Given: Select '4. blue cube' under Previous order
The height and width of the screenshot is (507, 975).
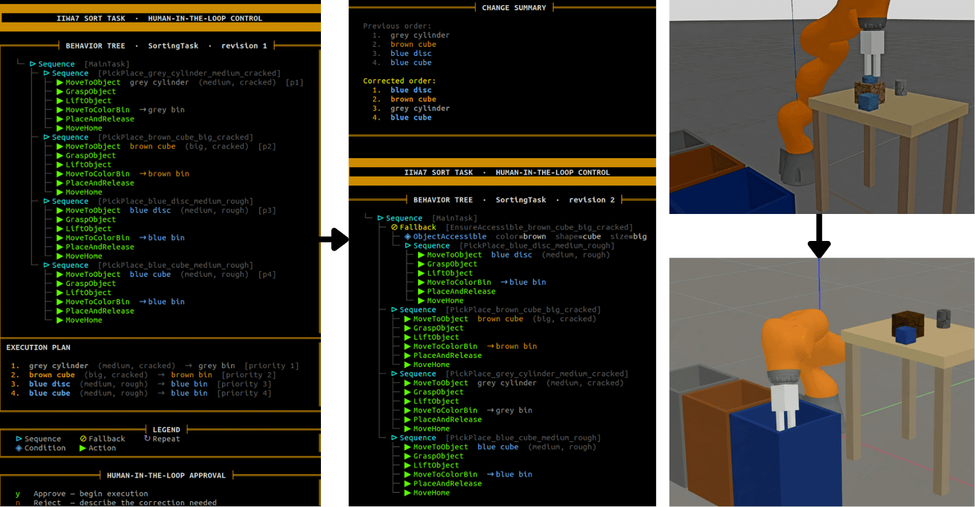Looking at the screenshot, I should pyautogui.click(x=401, y=63).
